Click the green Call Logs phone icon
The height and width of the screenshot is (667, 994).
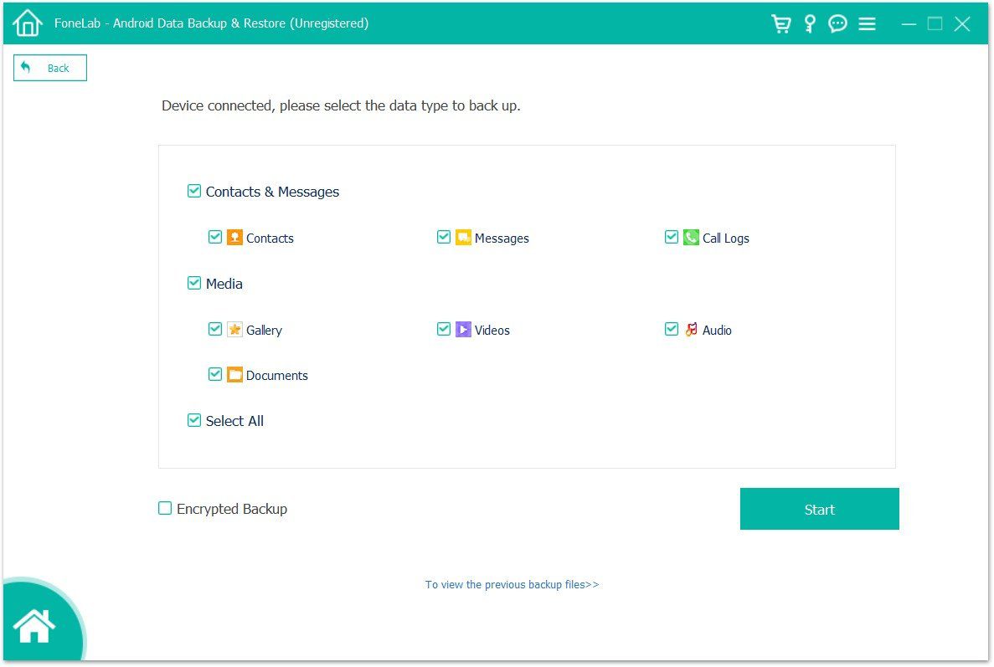[691, 238]
